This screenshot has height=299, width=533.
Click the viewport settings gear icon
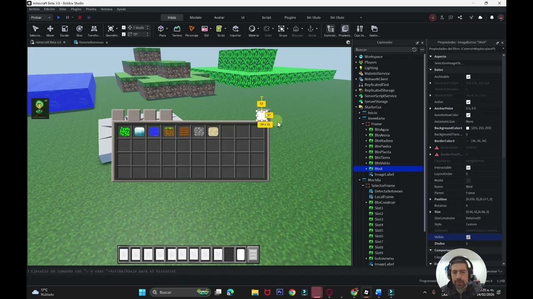click(348, 42)
